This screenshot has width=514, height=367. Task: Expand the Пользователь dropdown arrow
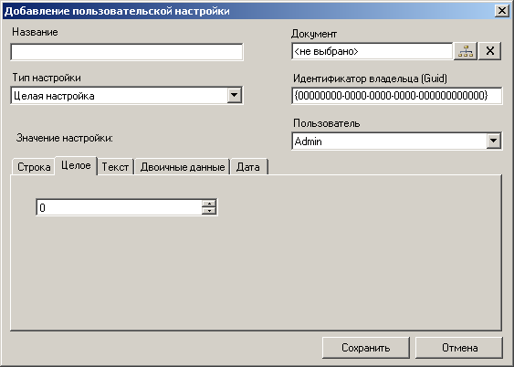click(493, 142)
